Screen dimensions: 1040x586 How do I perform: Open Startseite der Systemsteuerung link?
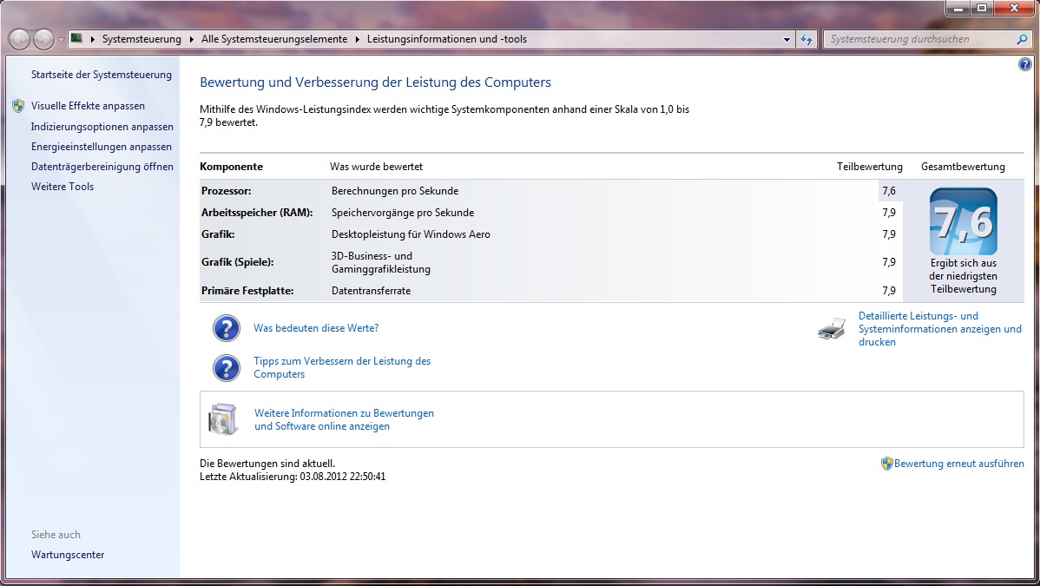(102, 75)
